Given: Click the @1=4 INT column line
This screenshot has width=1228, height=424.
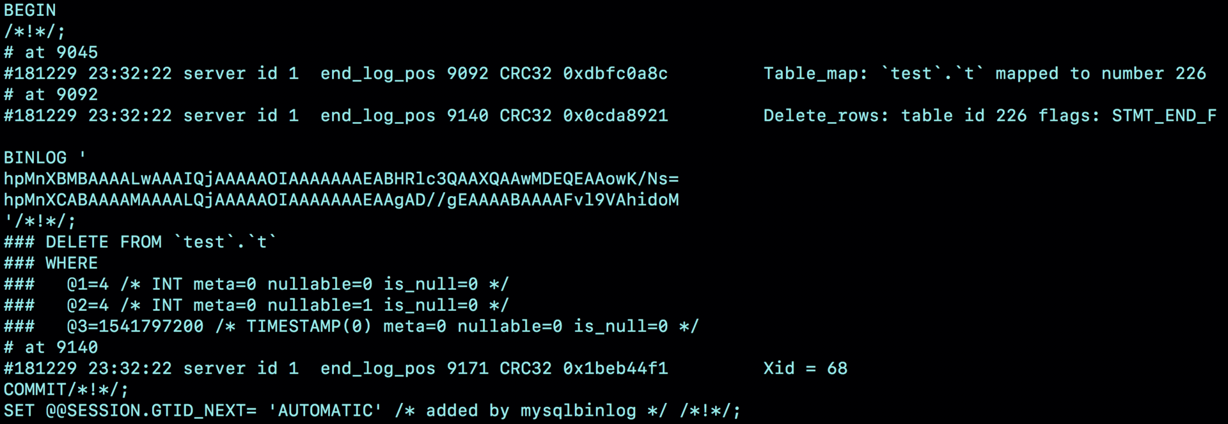Looking at the screenshot, I should tap(256, 284).
